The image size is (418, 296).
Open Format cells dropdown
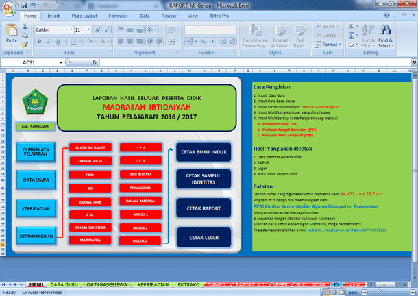point(328,45)
